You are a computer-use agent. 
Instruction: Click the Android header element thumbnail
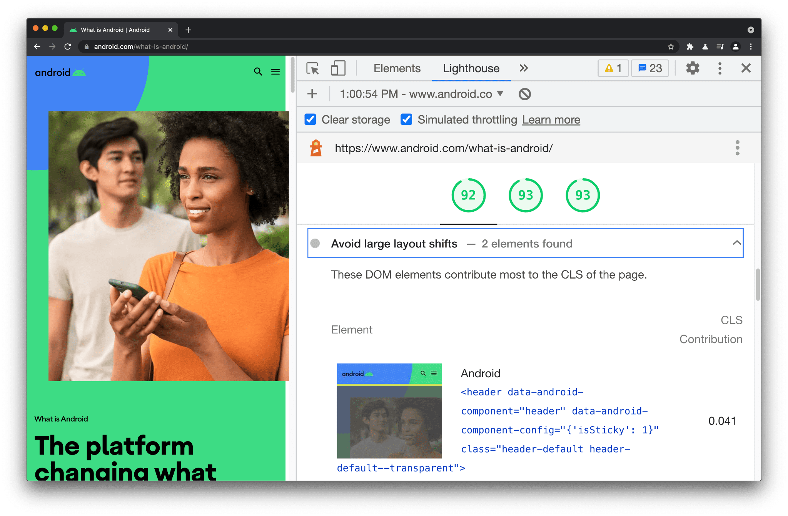click(390, 411)
